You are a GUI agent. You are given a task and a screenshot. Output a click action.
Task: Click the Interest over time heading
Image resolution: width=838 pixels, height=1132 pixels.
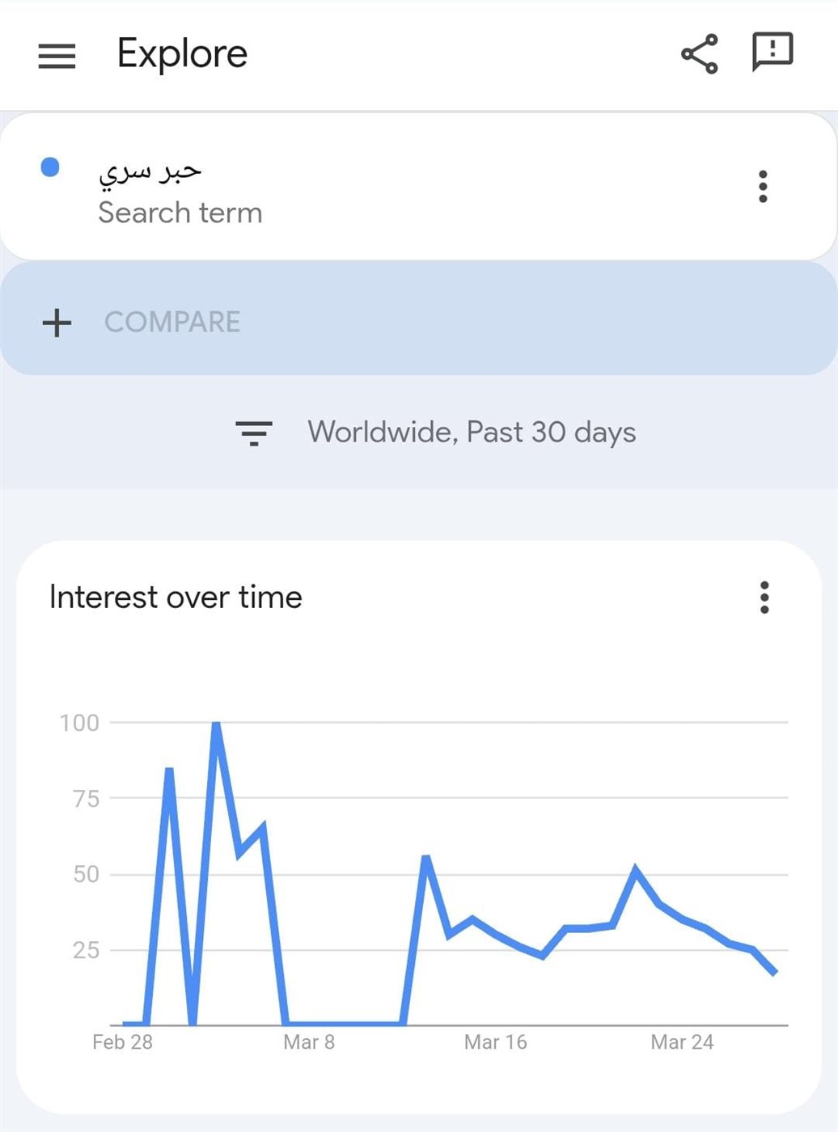pos(176,598)
